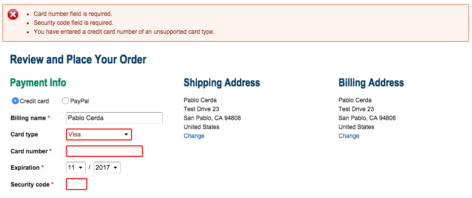The height and width of the screenshot is (198, 472).
Task: Click Change under Billing Address
Action: pyautogui.click(x=349, y=136)
